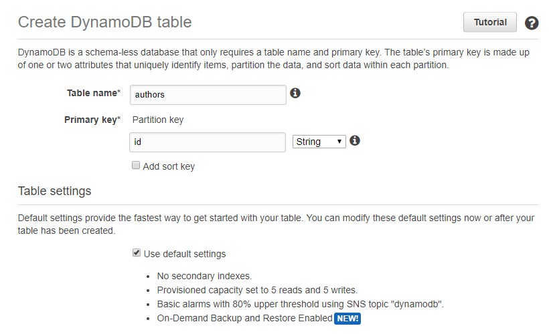Click the No secondary indexes bullet item

coord(204,276)
